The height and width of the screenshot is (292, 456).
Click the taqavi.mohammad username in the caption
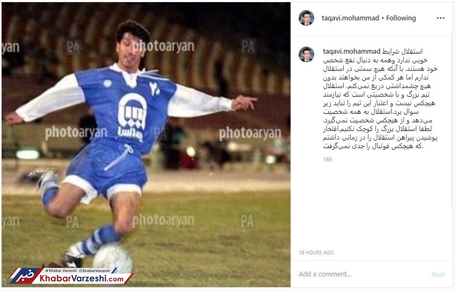point(351,52)
